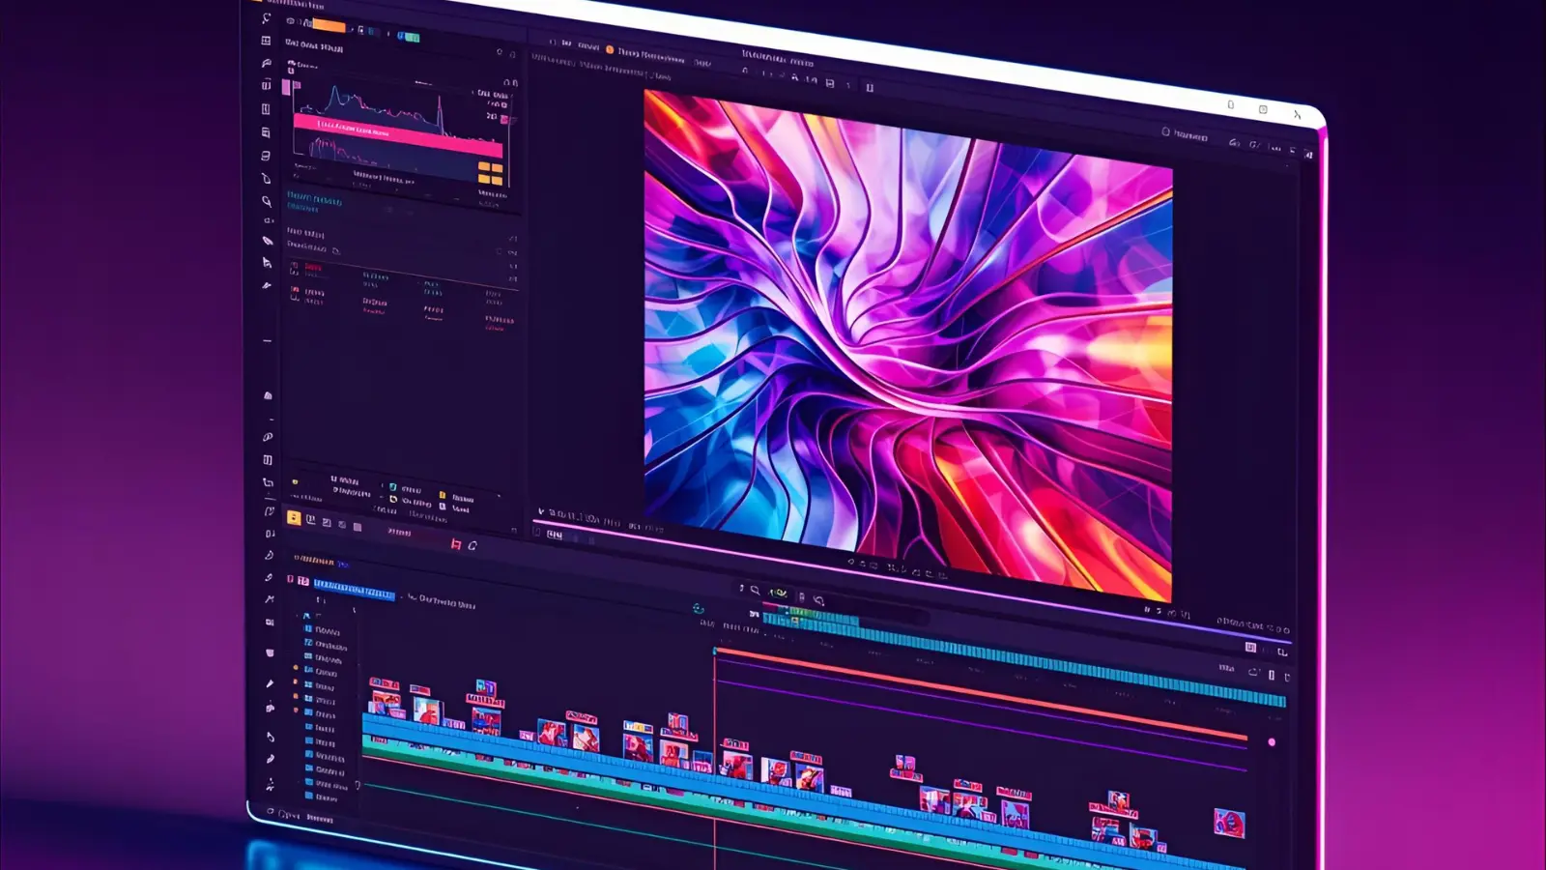The height and width of the screenshot is (870, 1546).
Task: Click the magnifier icon in the timeline toolbar
Action: coord(755,590)
